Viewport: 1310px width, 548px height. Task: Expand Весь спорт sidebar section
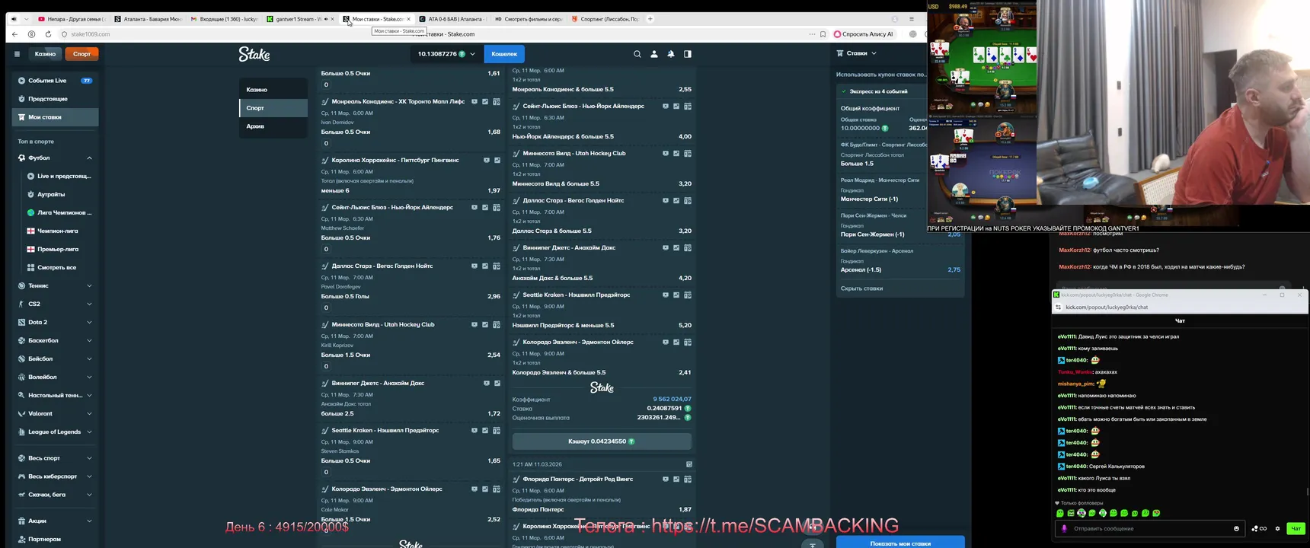pyautogui.click(x=89, y=458)
